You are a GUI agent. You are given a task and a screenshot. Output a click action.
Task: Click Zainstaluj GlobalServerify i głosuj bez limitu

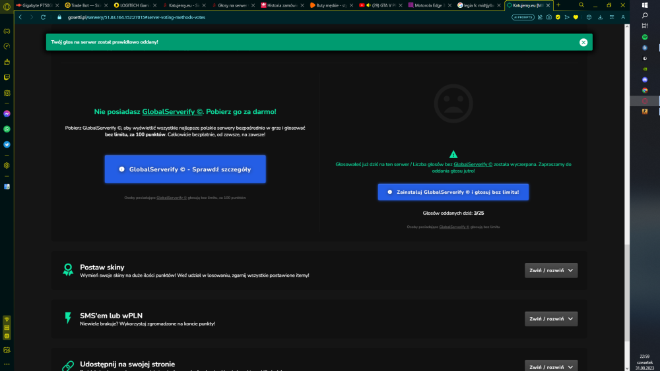click(x=453, y=192)
